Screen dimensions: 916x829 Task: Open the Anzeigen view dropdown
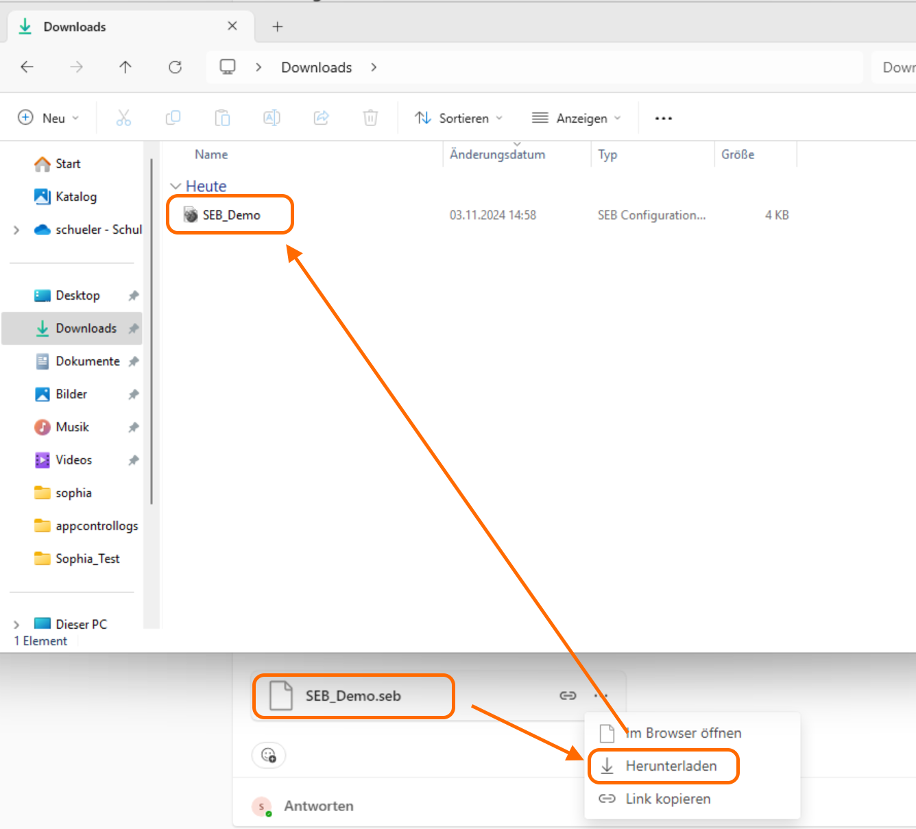577,118
